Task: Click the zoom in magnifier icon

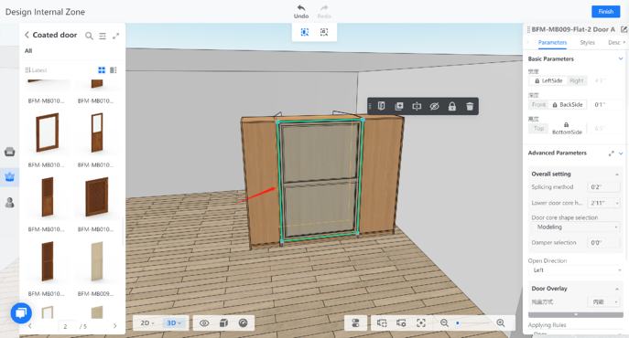Action: coord(501,322)
